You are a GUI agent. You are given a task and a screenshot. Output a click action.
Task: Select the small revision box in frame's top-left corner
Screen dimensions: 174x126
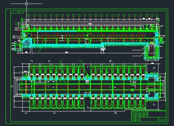(17, 12)
